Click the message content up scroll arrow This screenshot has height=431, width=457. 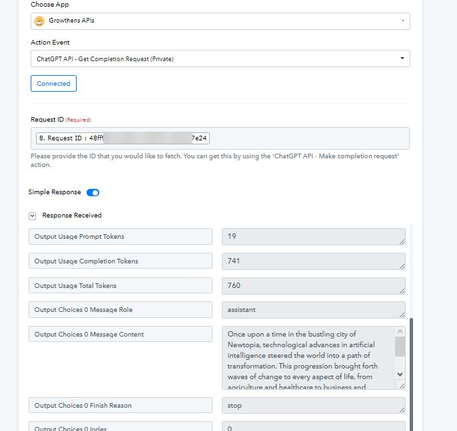pyautogui.click(x=400, y=331)
